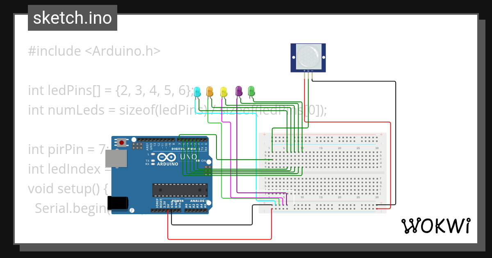Click the breadboard center divider
The height and width of the screenshot is (258, 492).
(x=322, y=172)
